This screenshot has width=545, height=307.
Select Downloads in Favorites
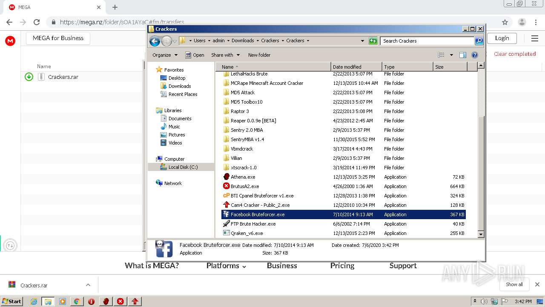180,86
